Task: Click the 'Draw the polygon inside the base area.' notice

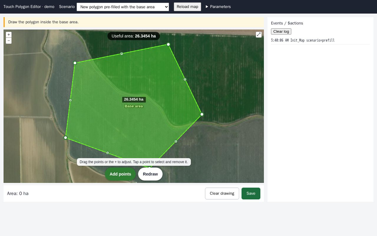Action: click(134, 22)
